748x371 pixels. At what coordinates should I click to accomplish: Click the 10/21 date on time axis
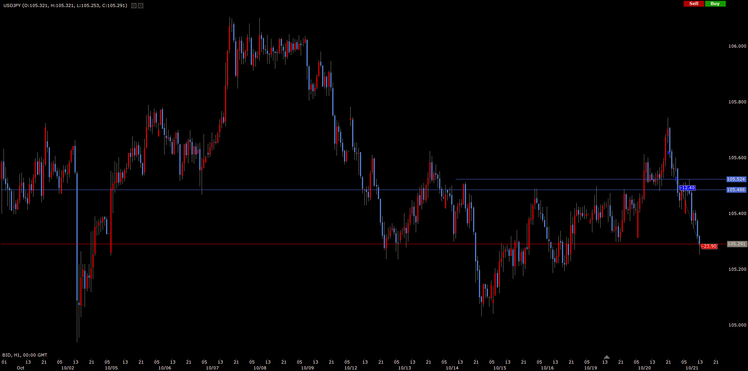click(x=692, y=368)
